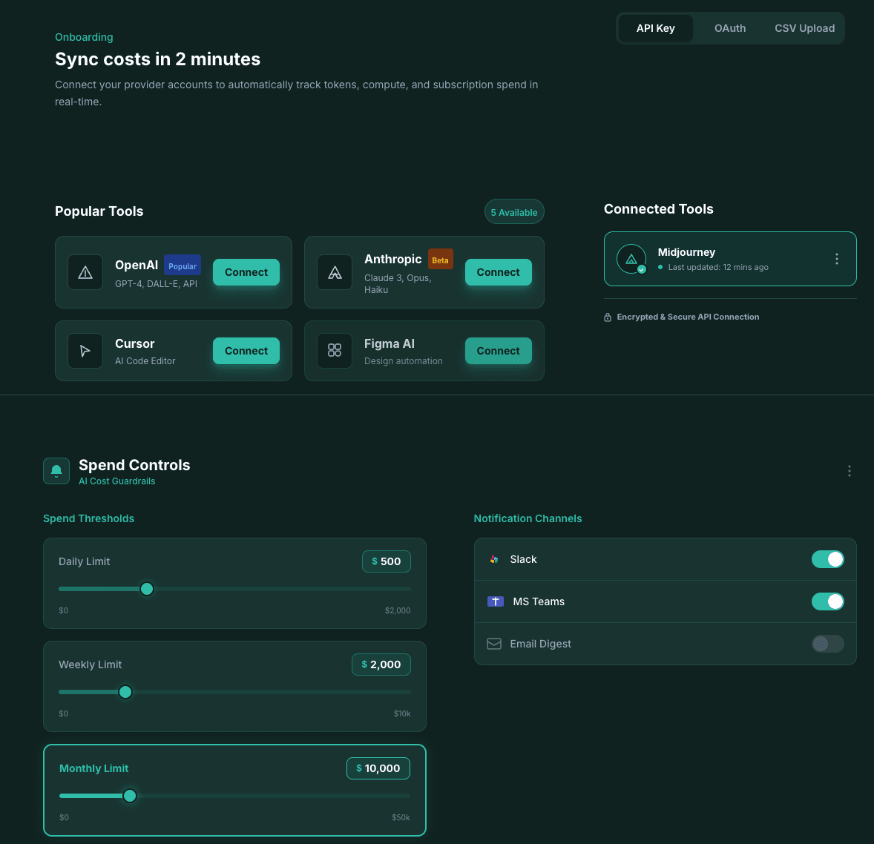Image resolution: width=874 pixels, height=844 pixels.
Task: Select the CSV Upload tab
Action: tap(804, 28)
